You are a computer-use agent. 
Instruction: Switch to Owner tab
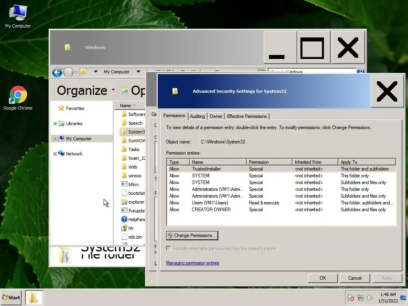click(x=216, y=116)
